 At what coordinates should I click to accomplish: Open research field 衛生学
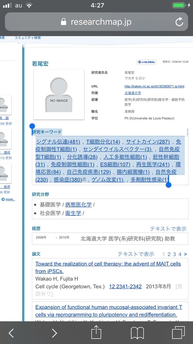pyautogui.click(x=73, y=213)
